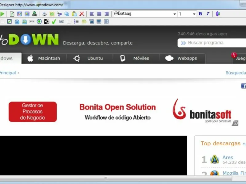Screen dimensions: 246x184
Task: Click the refresh page document icon
Action: click(x=12, y=14)
